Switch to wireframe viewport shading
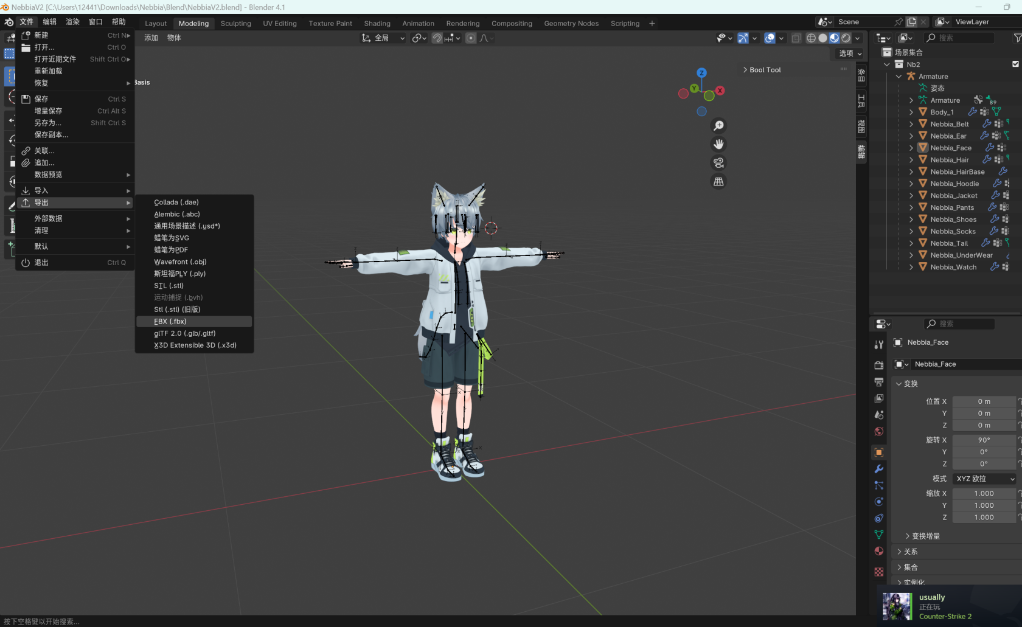 811,38
